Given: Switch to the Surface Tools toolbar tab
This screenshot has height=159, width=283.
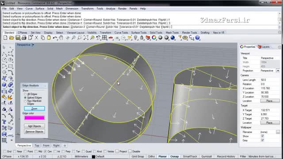Looking at the screenshot, I should pyautogui.click(x=138, y=33).
